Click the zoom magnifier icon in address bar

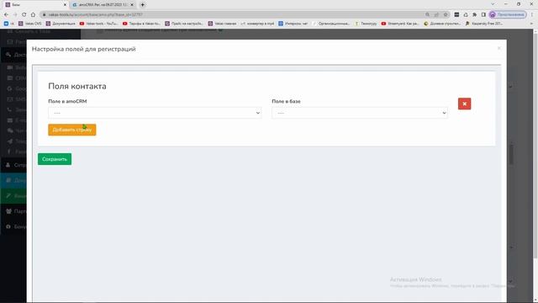click(x=428, y=14)
